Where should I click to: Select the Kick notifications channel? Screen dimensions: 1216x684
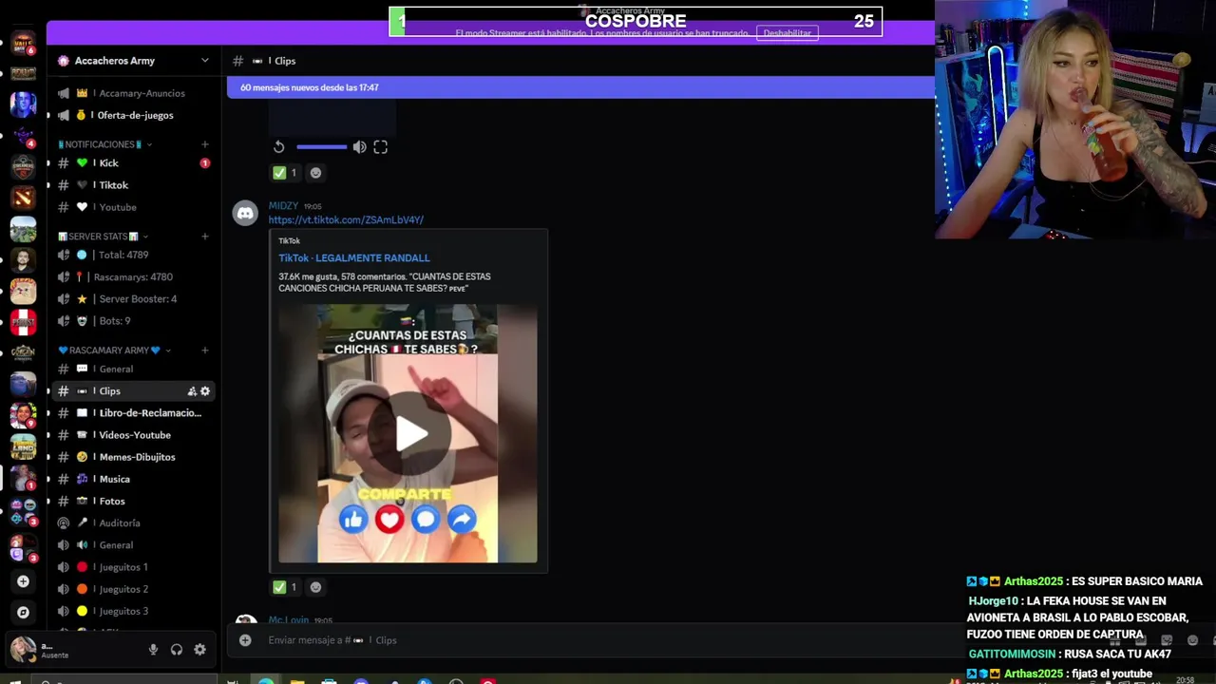click(x=132, y=163)
